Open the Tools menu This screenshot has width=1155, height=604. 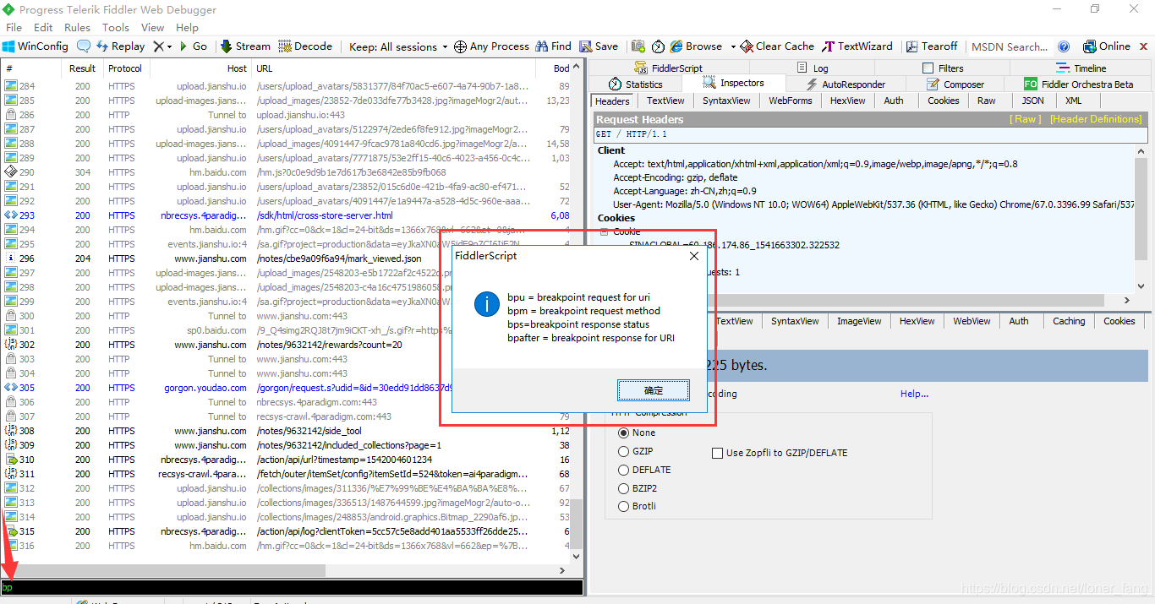(x=116, y=27)
